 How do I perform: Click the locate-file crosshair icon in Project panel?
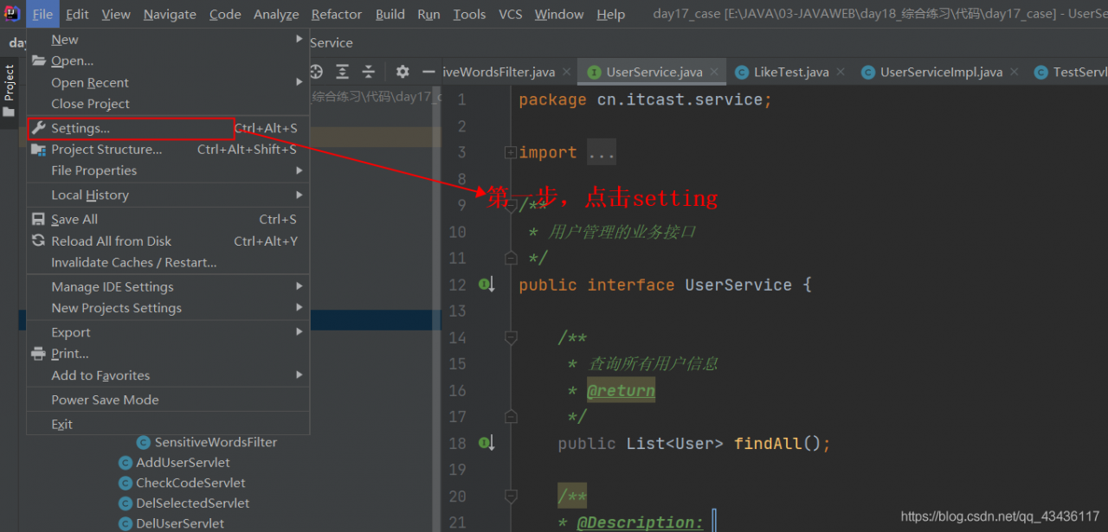point(316,72)
